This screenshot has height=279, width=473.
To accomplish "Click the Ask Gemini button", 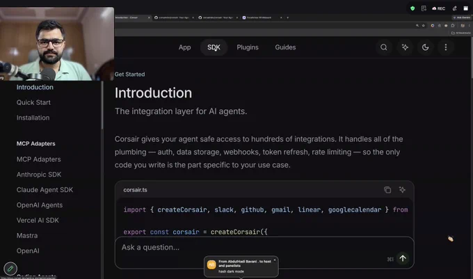I will click(x=462, y=17).
